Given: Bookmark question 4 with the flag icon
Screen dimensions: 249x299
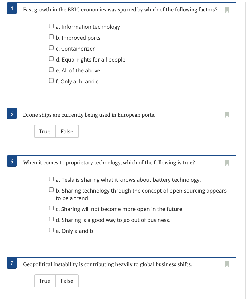Looking at the screenshot, I should (x=227, y=9).
